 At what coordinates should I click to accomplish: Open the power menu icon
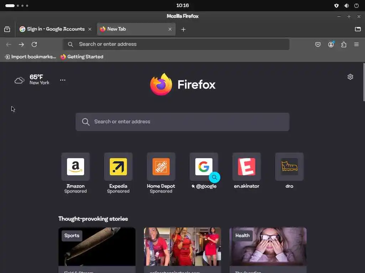[x=356, y=6]
